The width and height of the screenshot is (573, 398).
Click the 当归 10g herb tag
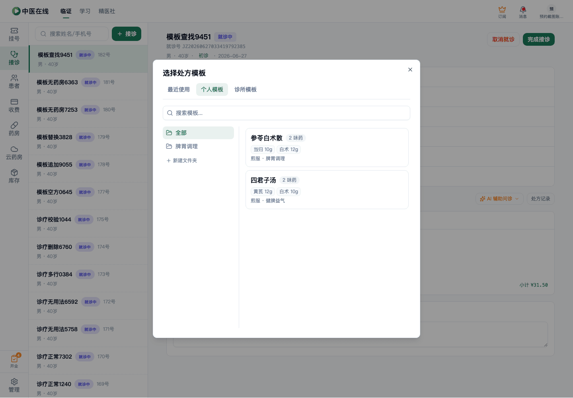[x=263, y=149]
